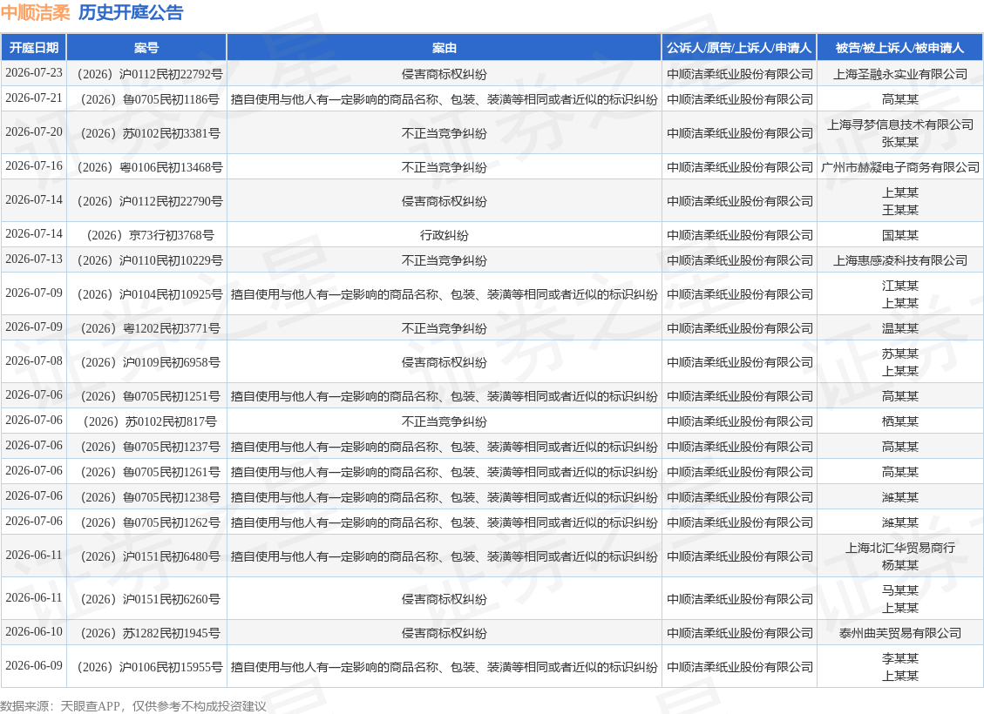This screenshot has height=714, width=984.
Task: Click defendant 上海北汇华贸易商行
Action: (x=900, y=548)
